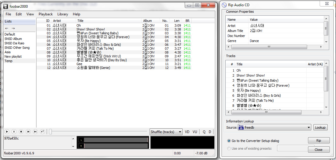Viewport: 336px width, 160px height.
Task: Select Use one of existing presets
Action: pos(249,148)
